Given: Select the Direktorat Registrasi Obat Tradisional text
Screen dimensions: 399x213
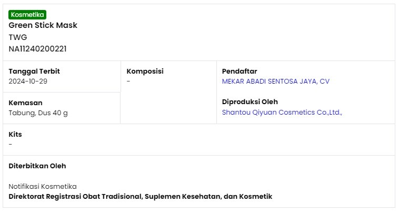Looking at the screenshot, I should point(75,197).
